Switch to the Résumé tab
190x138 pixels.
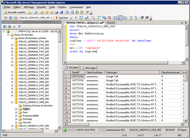tap(111, 23)
